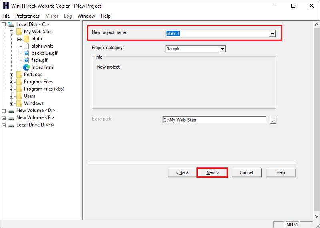The width and height of the screenshot is (320, 228).
Task: Click in the Project category text field
Action: point(192,49)
